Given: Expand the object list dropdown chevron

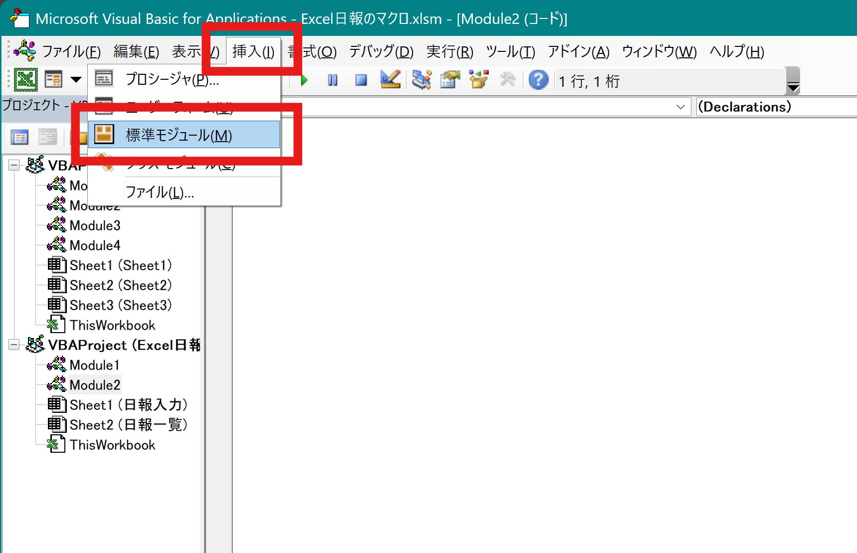Looking at the screenshot, I should pos(680,107).
